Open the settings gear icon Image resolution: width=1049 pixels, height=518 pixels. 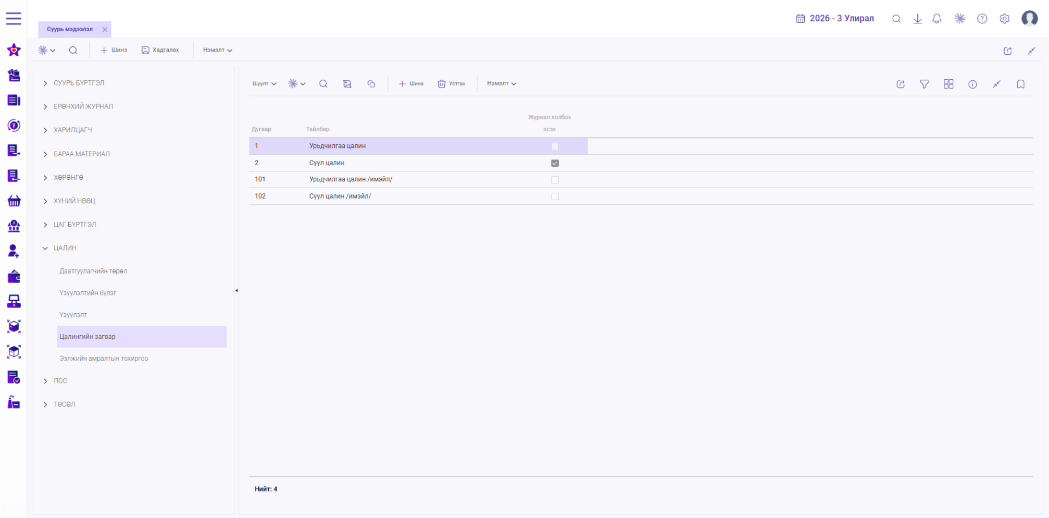[x=1005, y=19]
